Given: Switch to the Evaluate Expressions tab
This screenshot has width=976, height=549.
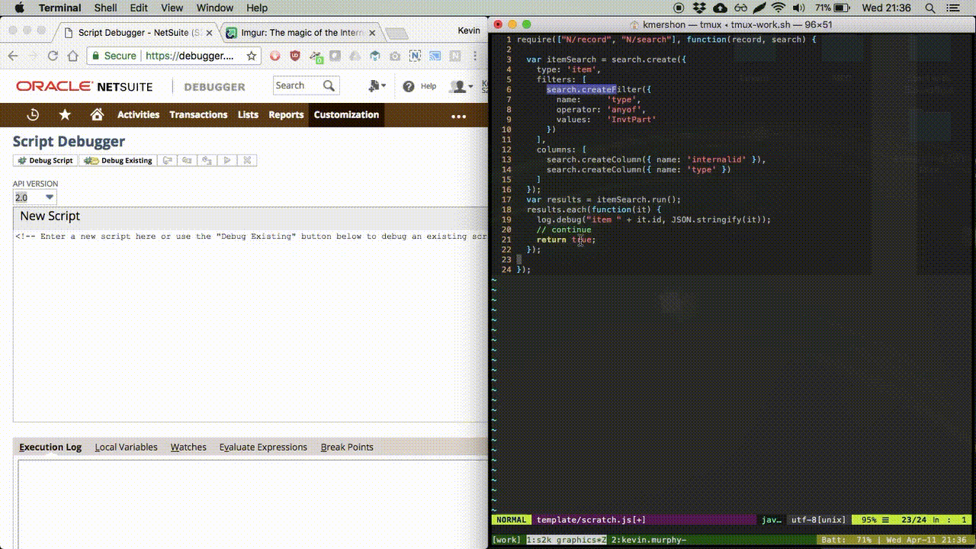Looking at the screenshot, I should pyautogui.click(x=263, y=447).
